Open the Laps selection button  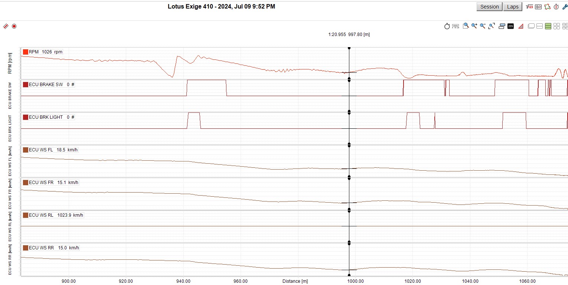513,7
